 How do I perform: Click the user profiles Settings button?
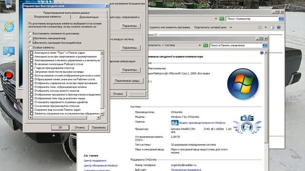[x=130, y=47]
